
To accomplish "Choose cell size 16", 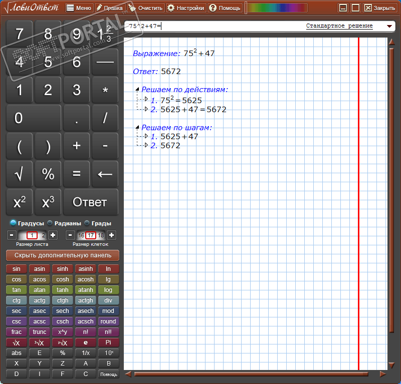I will click(x=81, y=235).
